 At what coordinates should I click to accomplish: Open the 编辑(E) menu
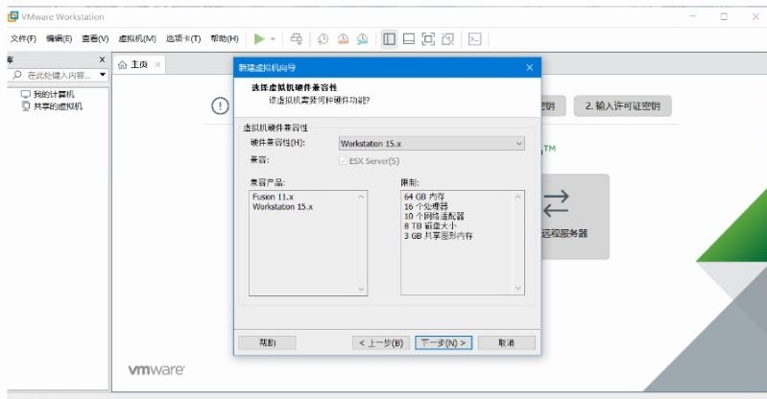click(x=59, y=38)
